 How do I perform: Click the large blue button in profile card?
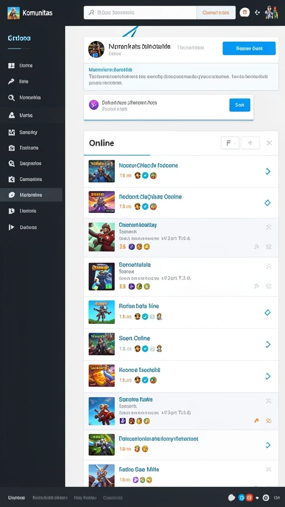(249, 49)
